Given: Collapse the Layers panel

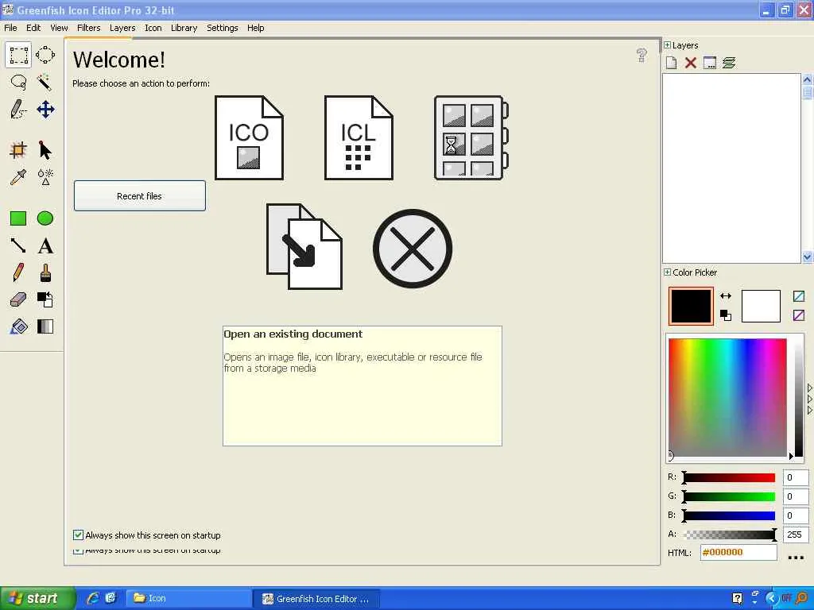Looking at the screenshot, I should click(x=667, y=45).
